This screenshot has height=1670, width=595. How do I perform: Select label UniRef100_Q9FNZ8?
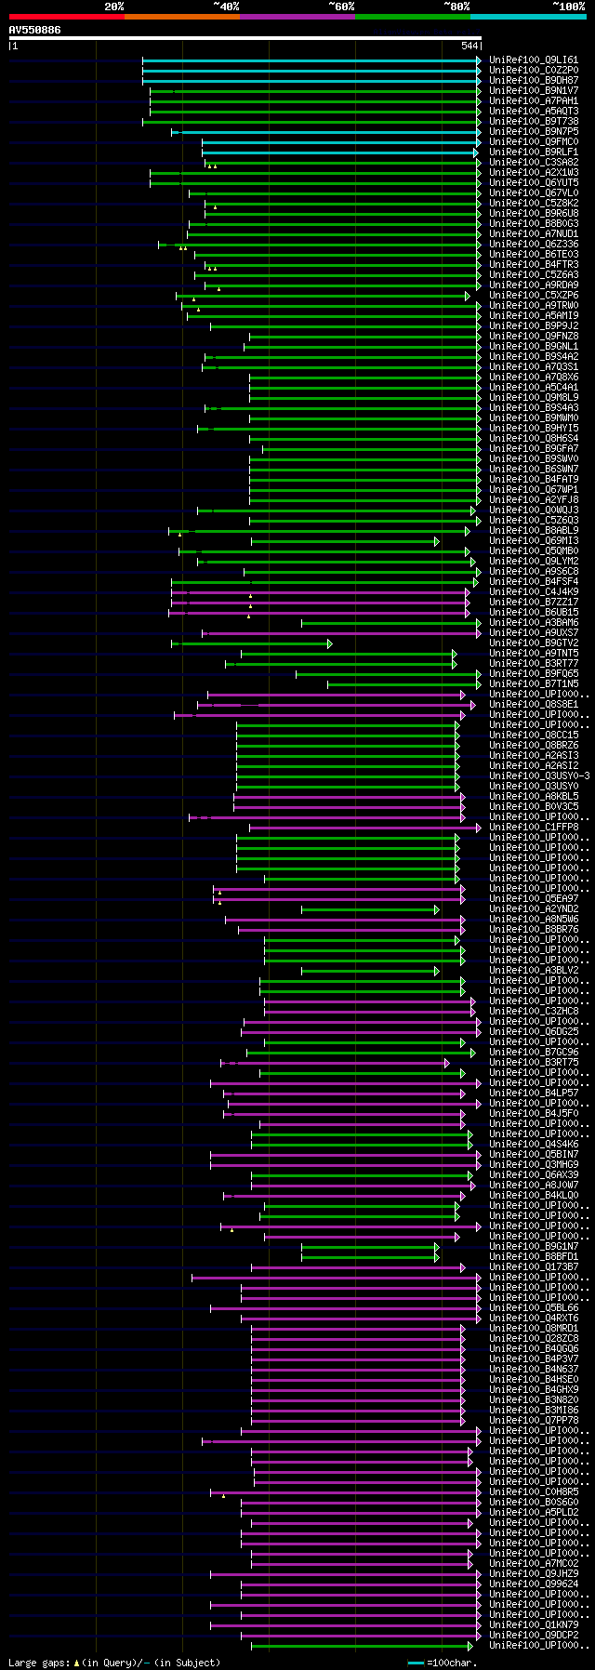pos(534,337)
